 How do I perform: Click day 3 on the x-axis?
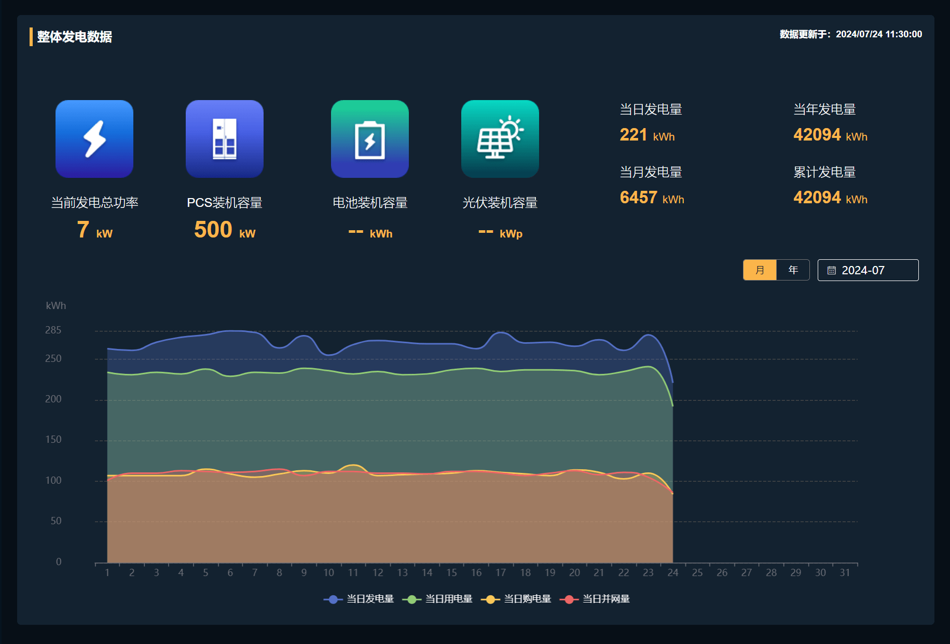(157, 573)
